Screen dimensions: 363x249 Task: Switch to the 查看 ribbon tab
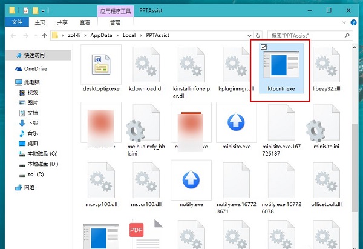click(85, 22)
